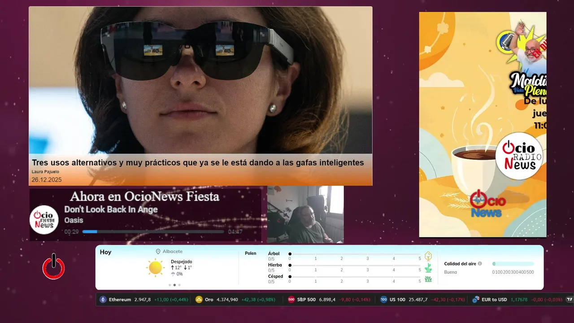Click the Oro price 4.374,940
The width and height of the screenshot is (574, 323).
[x=227, y=300]
